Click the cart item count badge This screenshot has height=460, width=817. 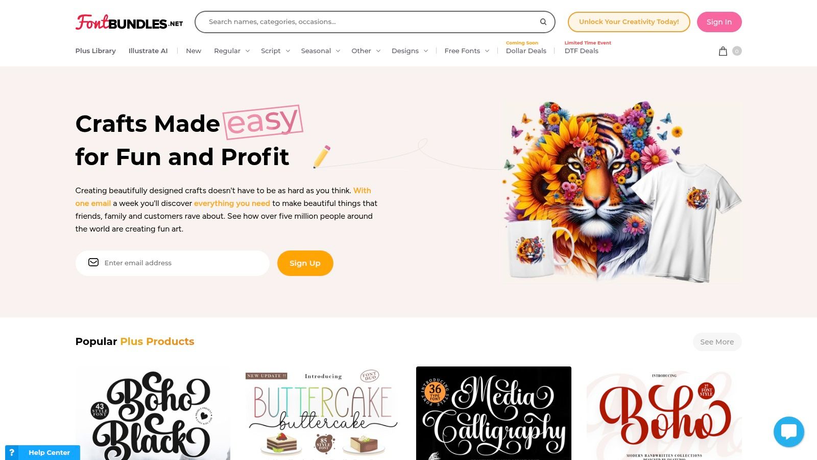(x=737, y=51)
